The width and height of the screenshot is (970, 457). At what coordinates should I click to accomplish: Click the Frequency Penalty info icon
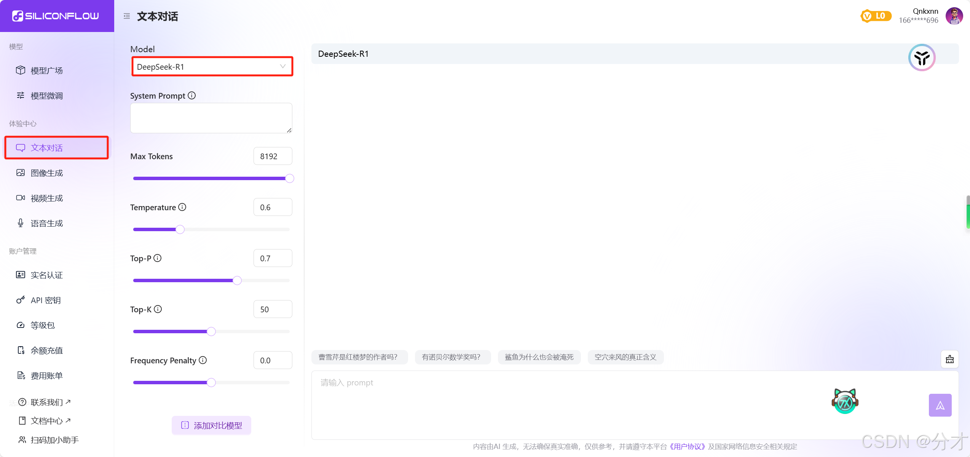click(203, 360)
